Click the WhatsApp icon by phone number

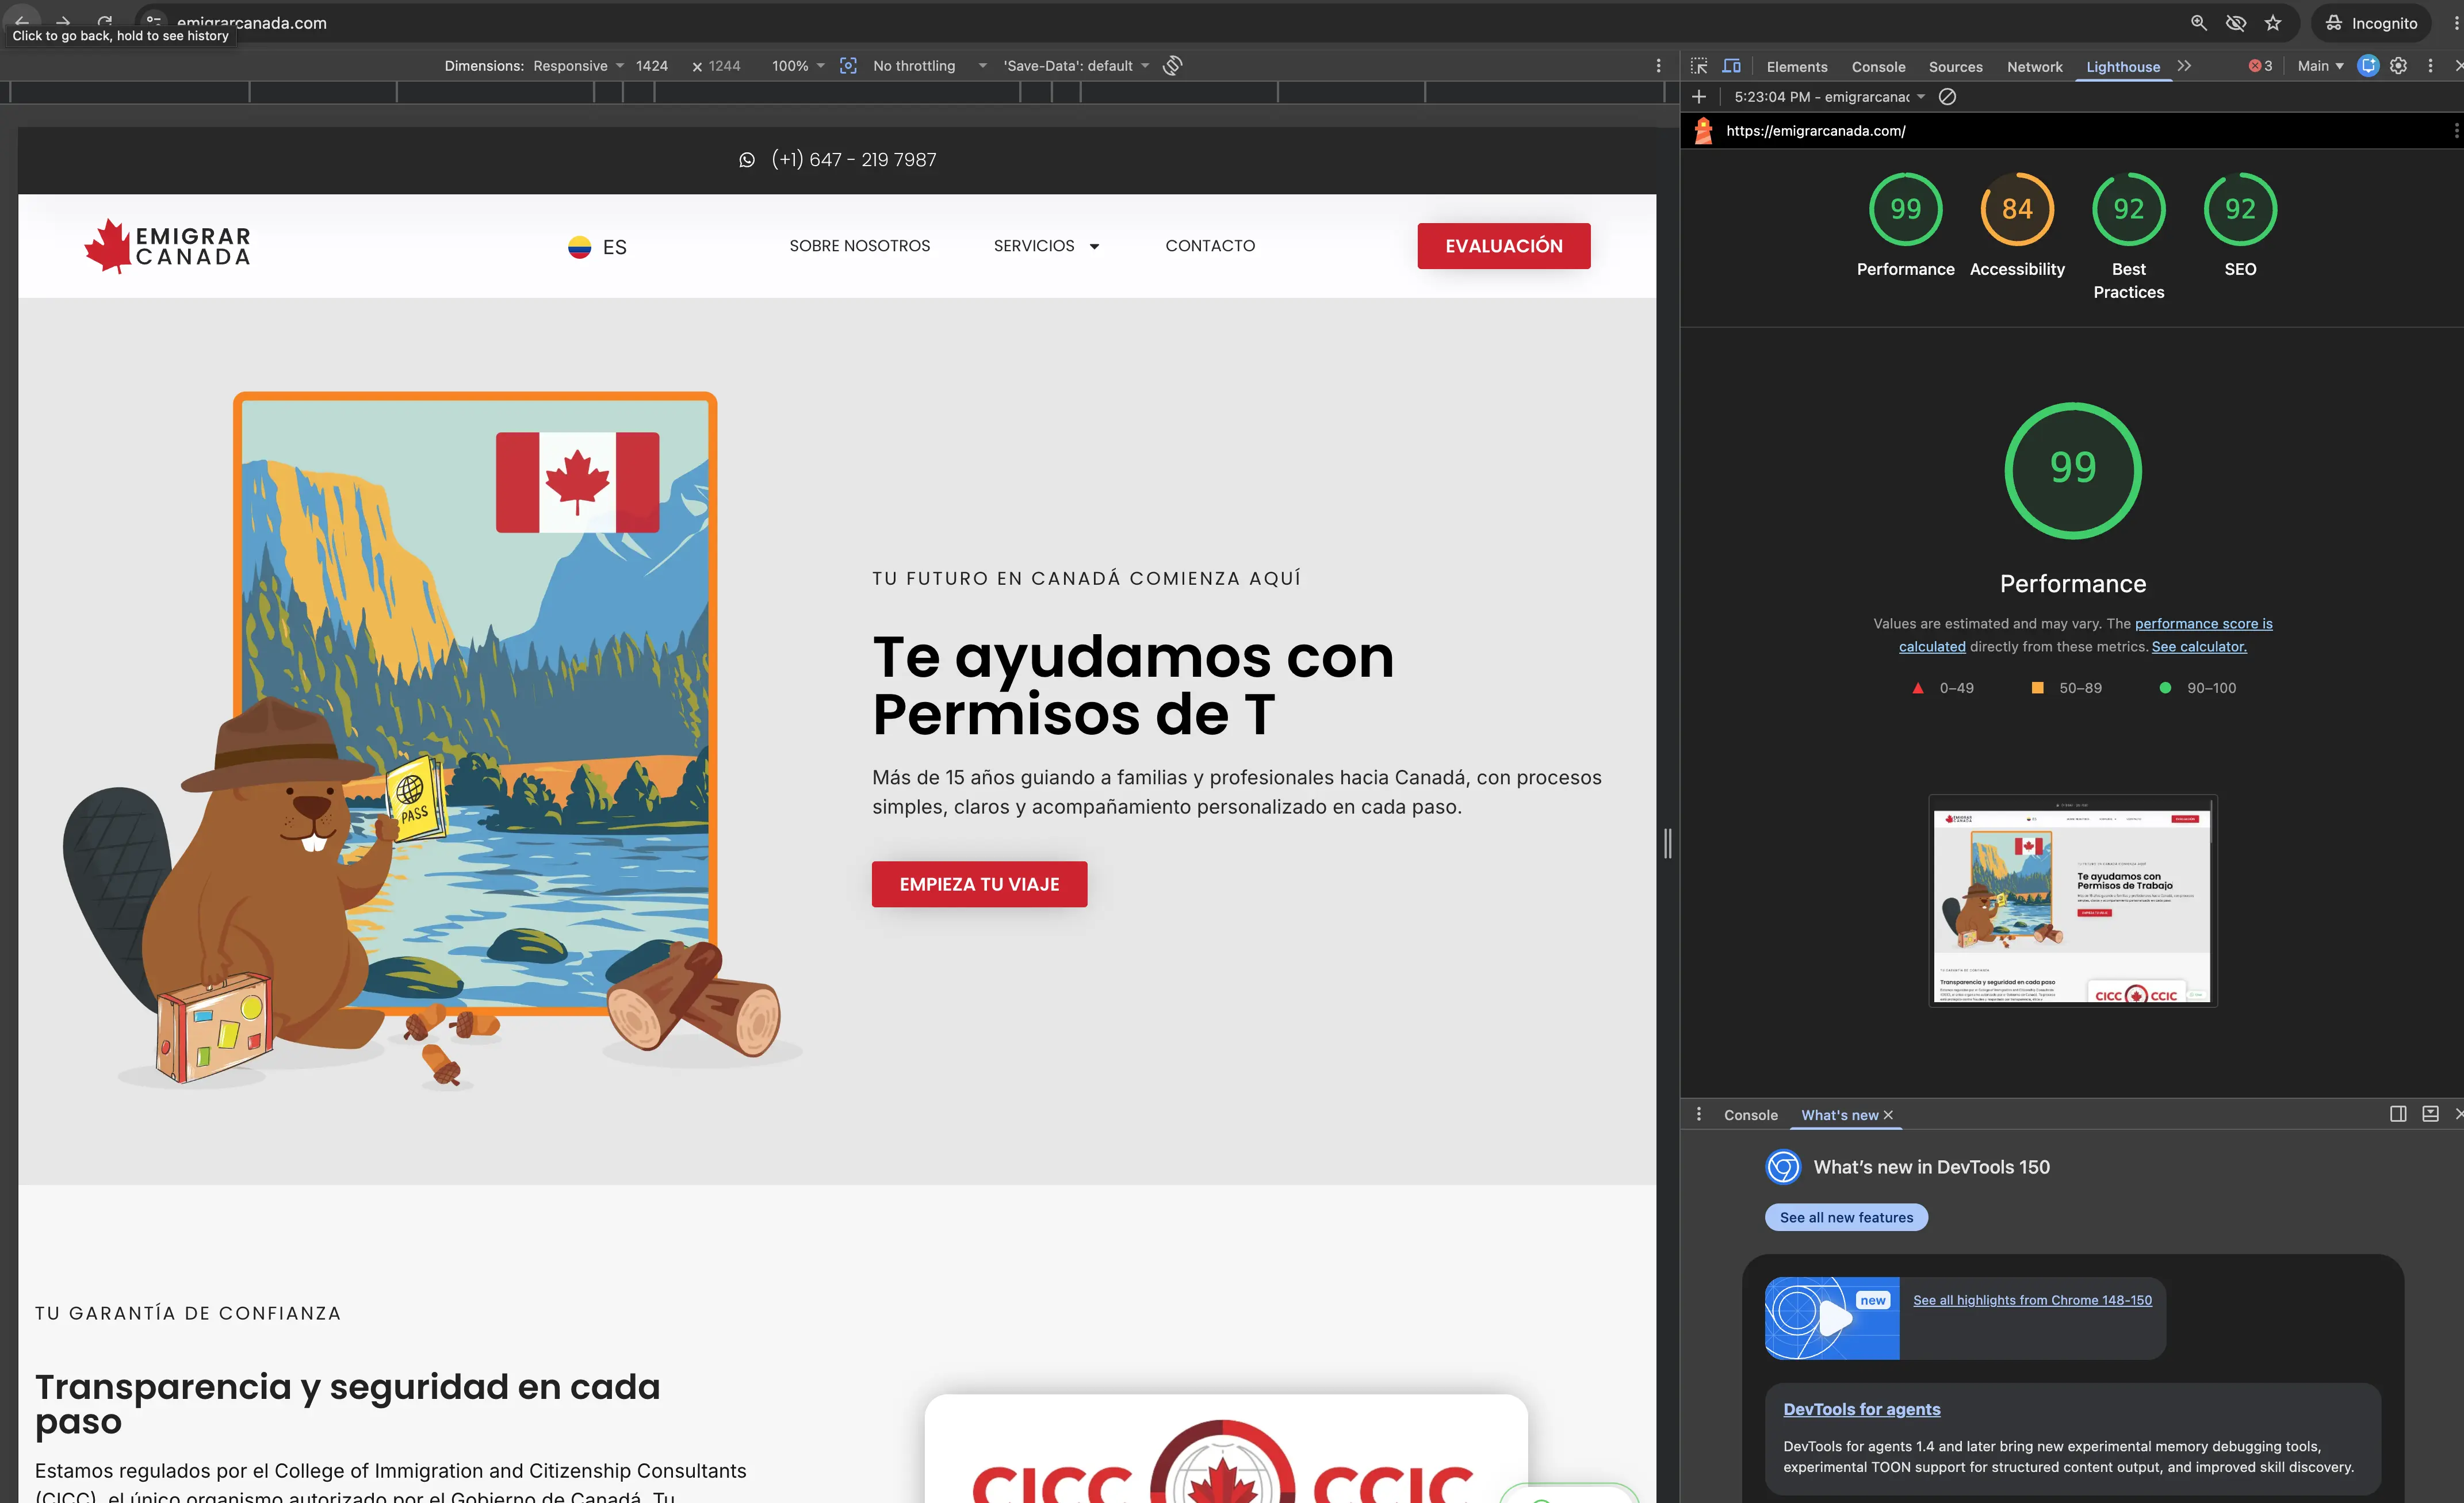tap(746, 160)
